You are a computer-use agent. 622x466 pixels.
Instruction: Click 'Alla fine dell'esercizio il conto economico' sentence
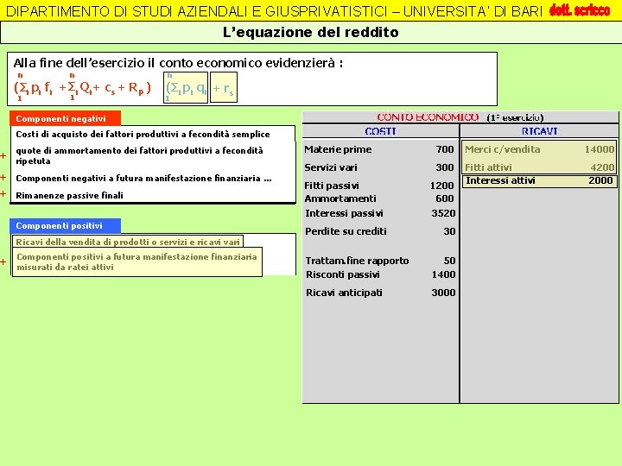click(x=178, y=63)
